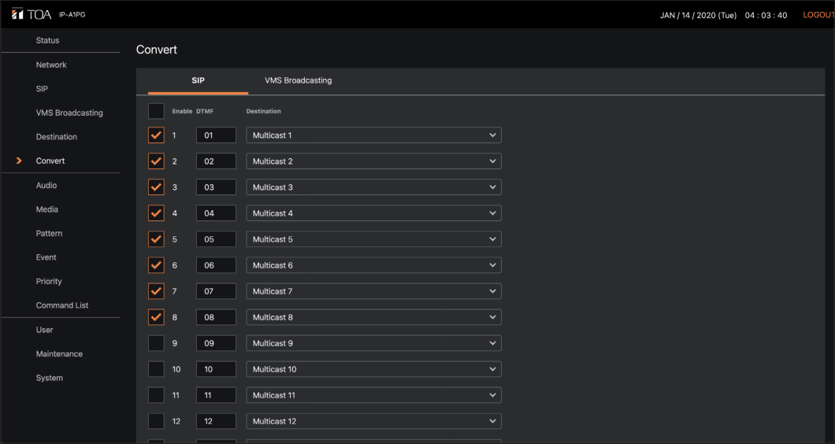Click the LOGOUT link
Viewport: 835px width, 444px height.
tap(818, 15)
